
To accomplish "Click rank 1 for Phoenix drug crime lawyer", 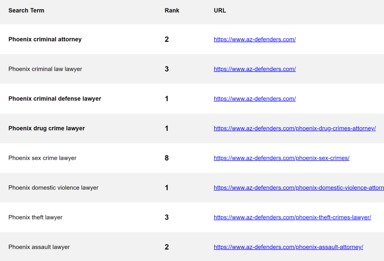I will tap(167, 128).
